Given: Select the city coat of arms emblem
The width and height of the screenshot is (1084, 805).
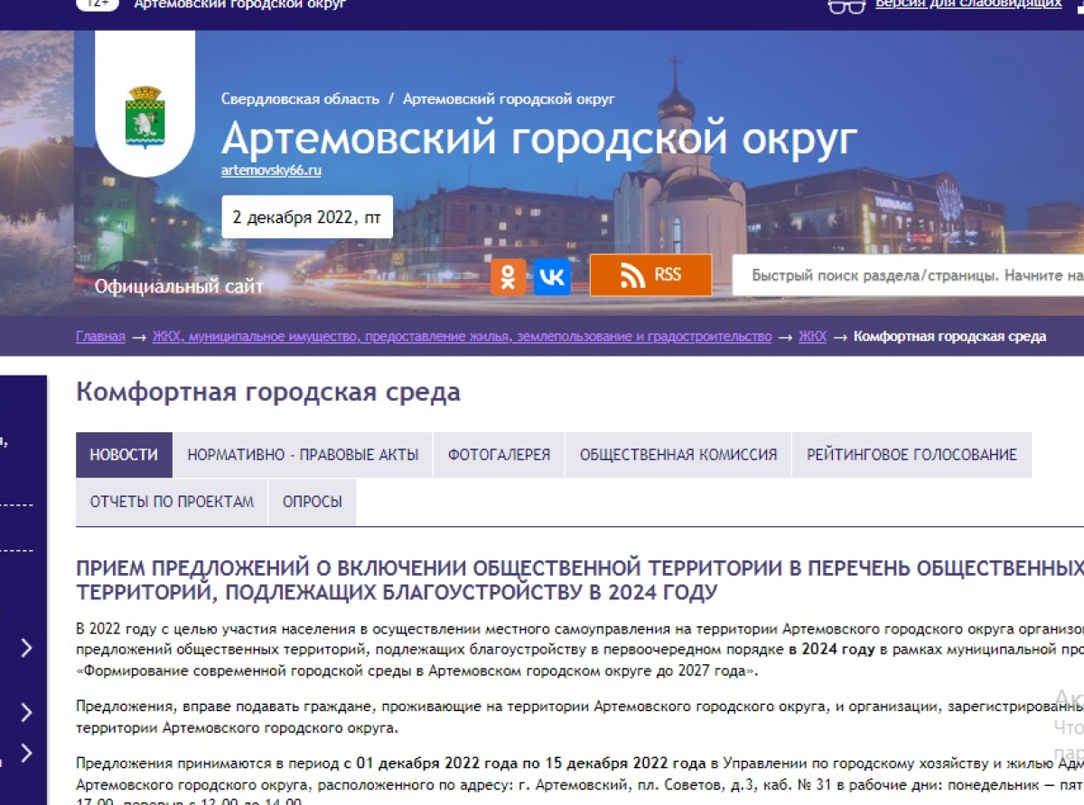Looking at the screenshot, I should tap(145, 114).
